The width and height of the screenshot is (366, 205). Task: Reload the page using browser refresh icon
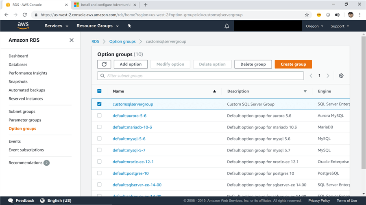pos(25,15)
